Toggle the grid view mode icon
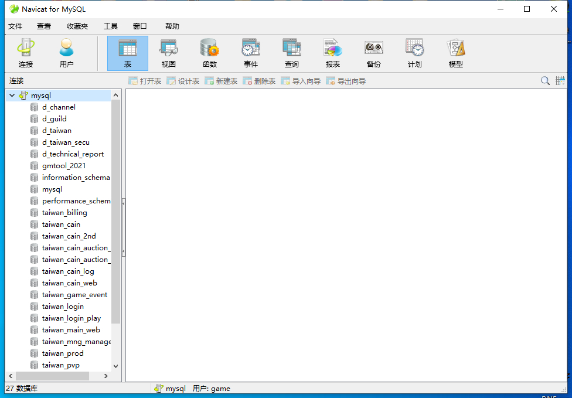The width and height of the screenshot is (572, 398). click(x=560, y=81)
